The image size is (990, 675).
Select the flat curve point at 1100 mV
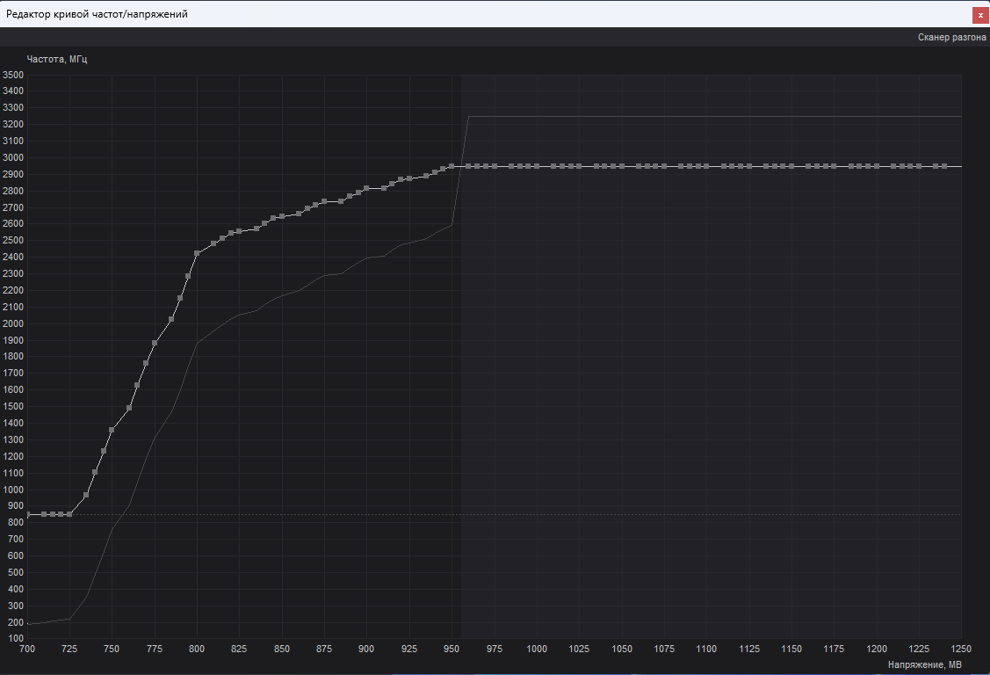(706, 167)
